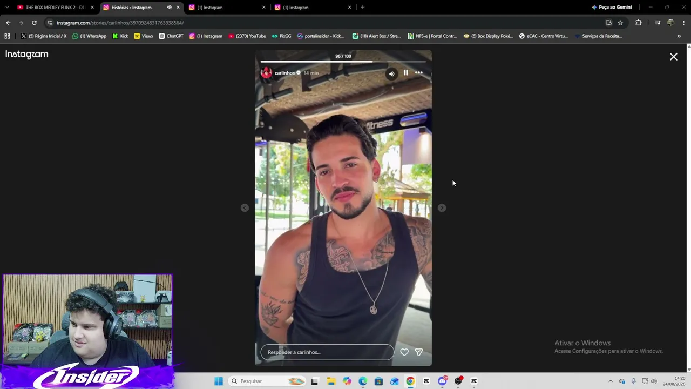Viewport: 691px width, 389px height.
Task: Open the ChatGPT bookmark
Action: click(x=171, y=36)
